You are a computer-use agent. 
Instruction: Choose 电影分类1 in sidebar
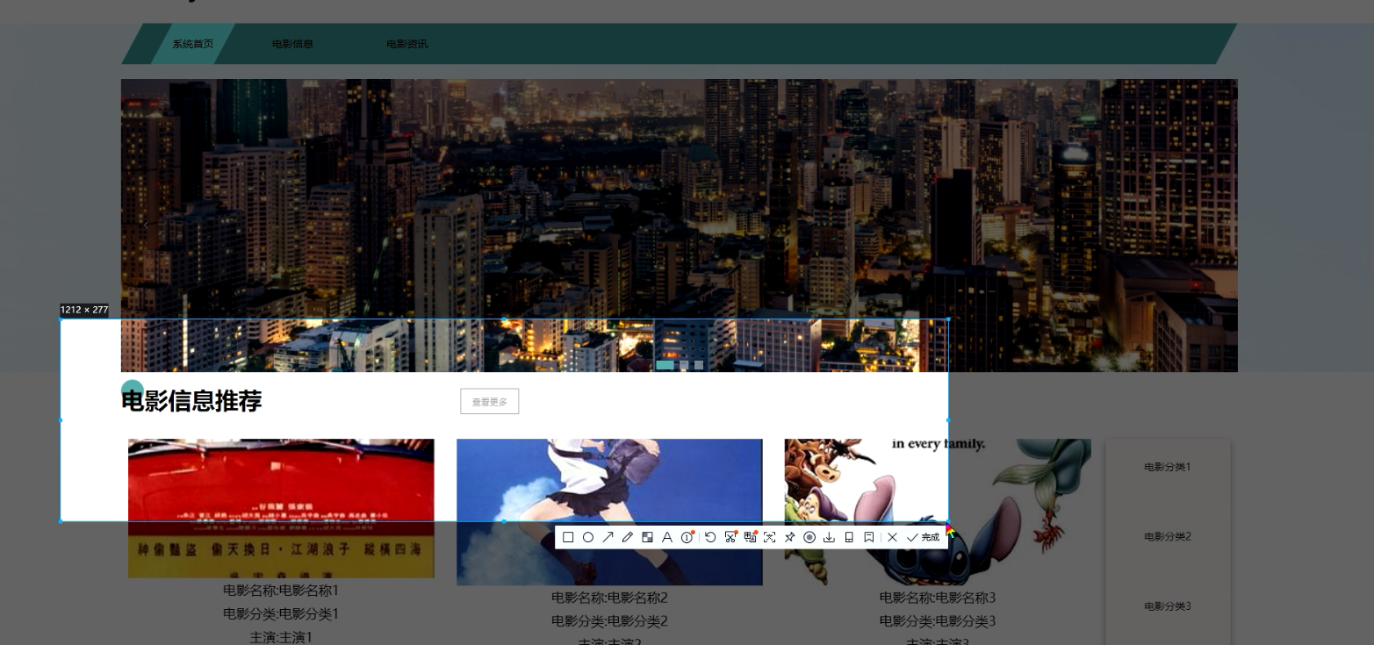pos(1168,467)
